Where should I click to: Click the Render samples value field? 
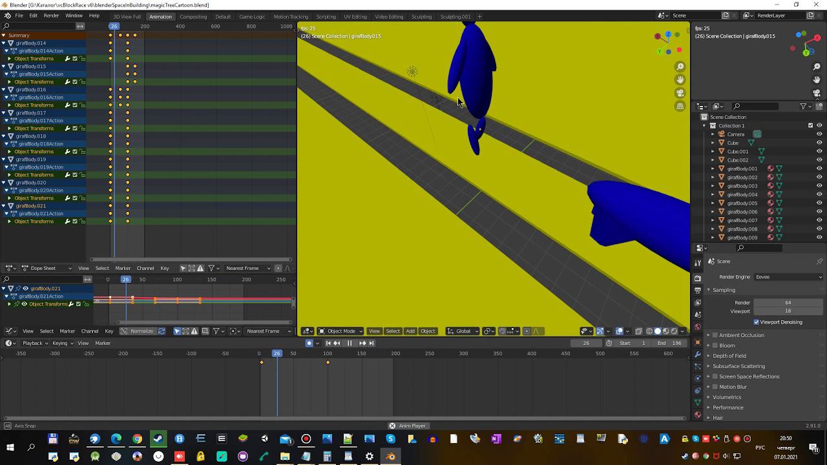(x=788, y=302)
